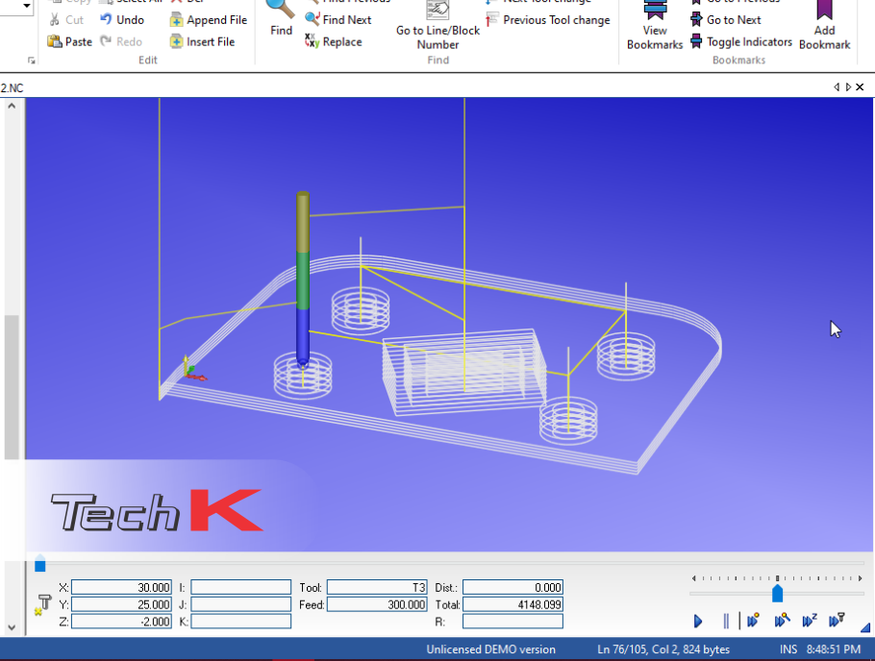Click the Replace icon
The width and height of the screenshot is (875, 661).
[312, 41]
